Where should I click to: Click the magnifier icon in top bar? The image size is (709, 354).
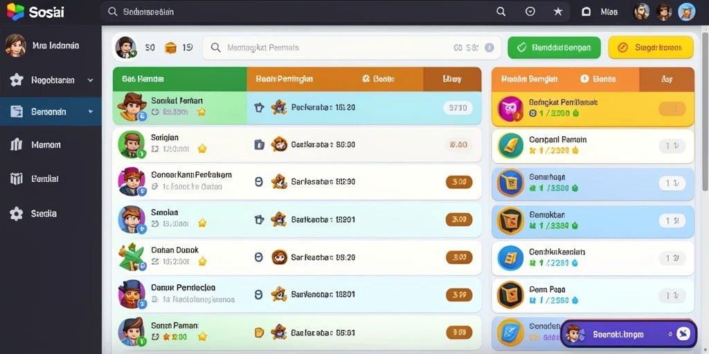point(501,12)
